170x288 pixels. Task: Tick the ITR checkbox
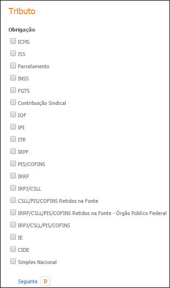click(x=13, y=139)
